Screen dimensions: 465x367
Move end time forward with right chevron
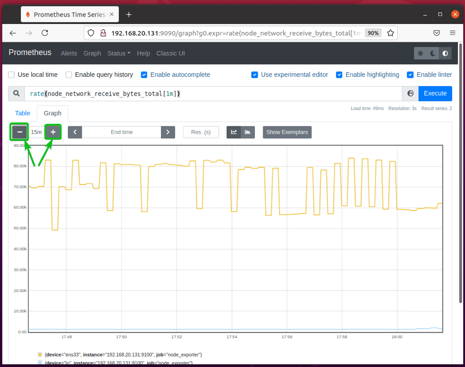[168, 132]
